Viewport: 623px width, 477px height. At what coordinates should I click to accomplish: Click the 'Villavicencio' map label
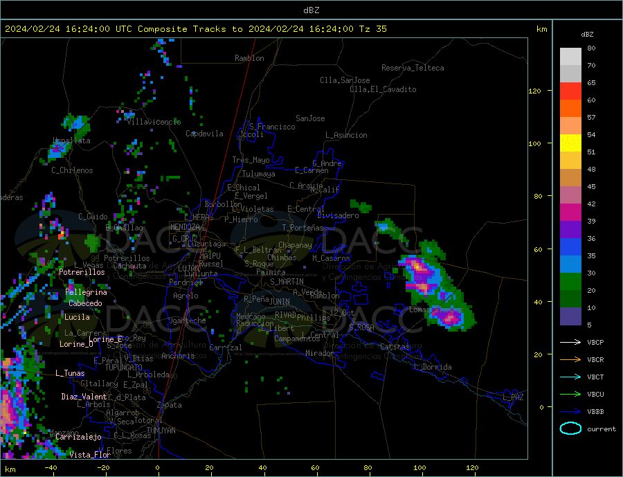point(154,122)
